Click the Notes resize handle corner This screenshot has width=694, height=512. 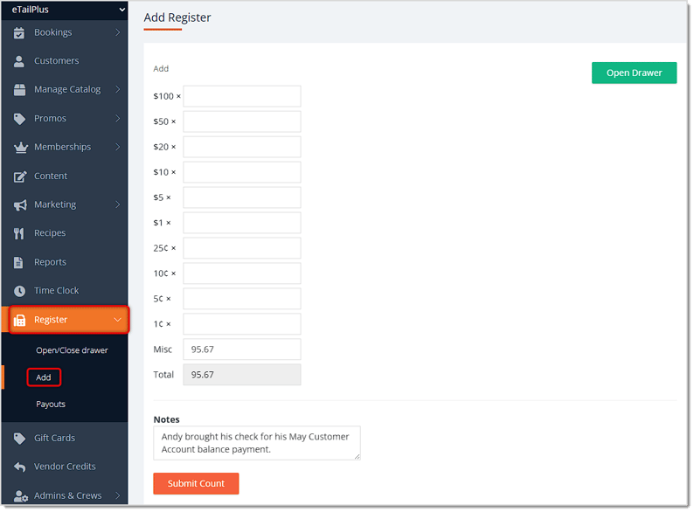357,457
